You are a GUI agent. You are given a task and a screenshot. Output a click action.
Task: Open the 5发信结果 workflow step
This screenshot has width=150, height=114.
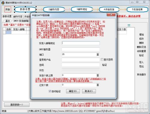pos(137,9)
